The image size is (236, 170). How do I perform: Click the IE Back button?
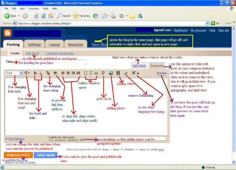coord(10,16)
